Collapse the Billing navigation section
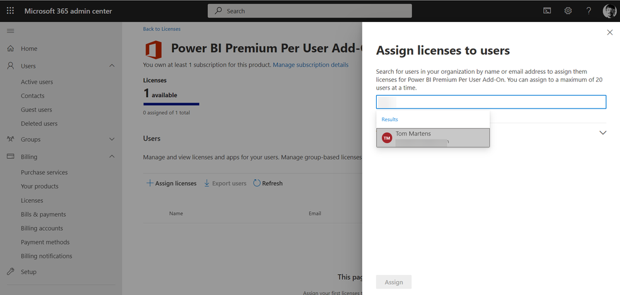The width and height of the screenshot is (620, 295). click(112, 156)
